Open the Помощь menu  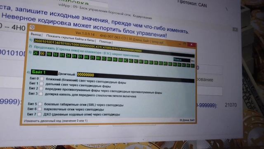point(106,42)
